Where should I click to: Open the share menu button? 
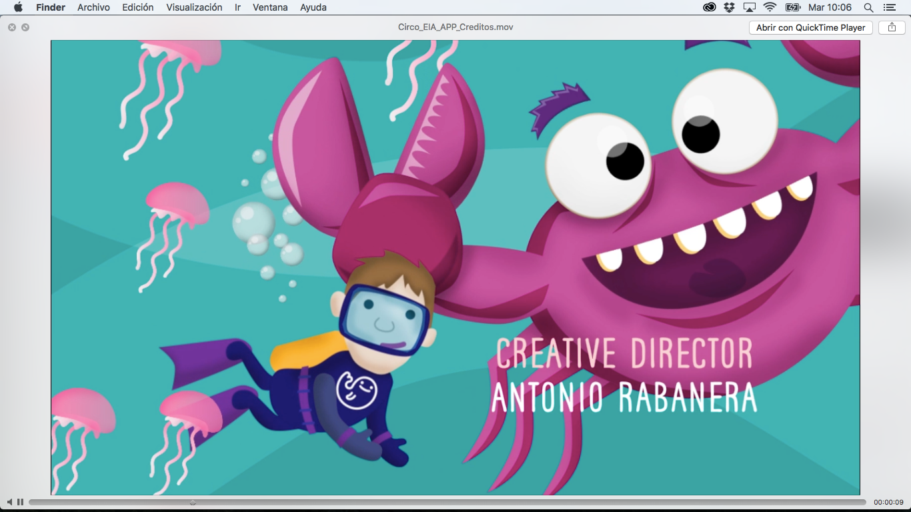pos(892,27)
